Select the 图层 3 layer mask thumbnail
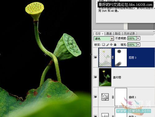The height and width of the screenshot is (117, 155). (x=121, y=58)
